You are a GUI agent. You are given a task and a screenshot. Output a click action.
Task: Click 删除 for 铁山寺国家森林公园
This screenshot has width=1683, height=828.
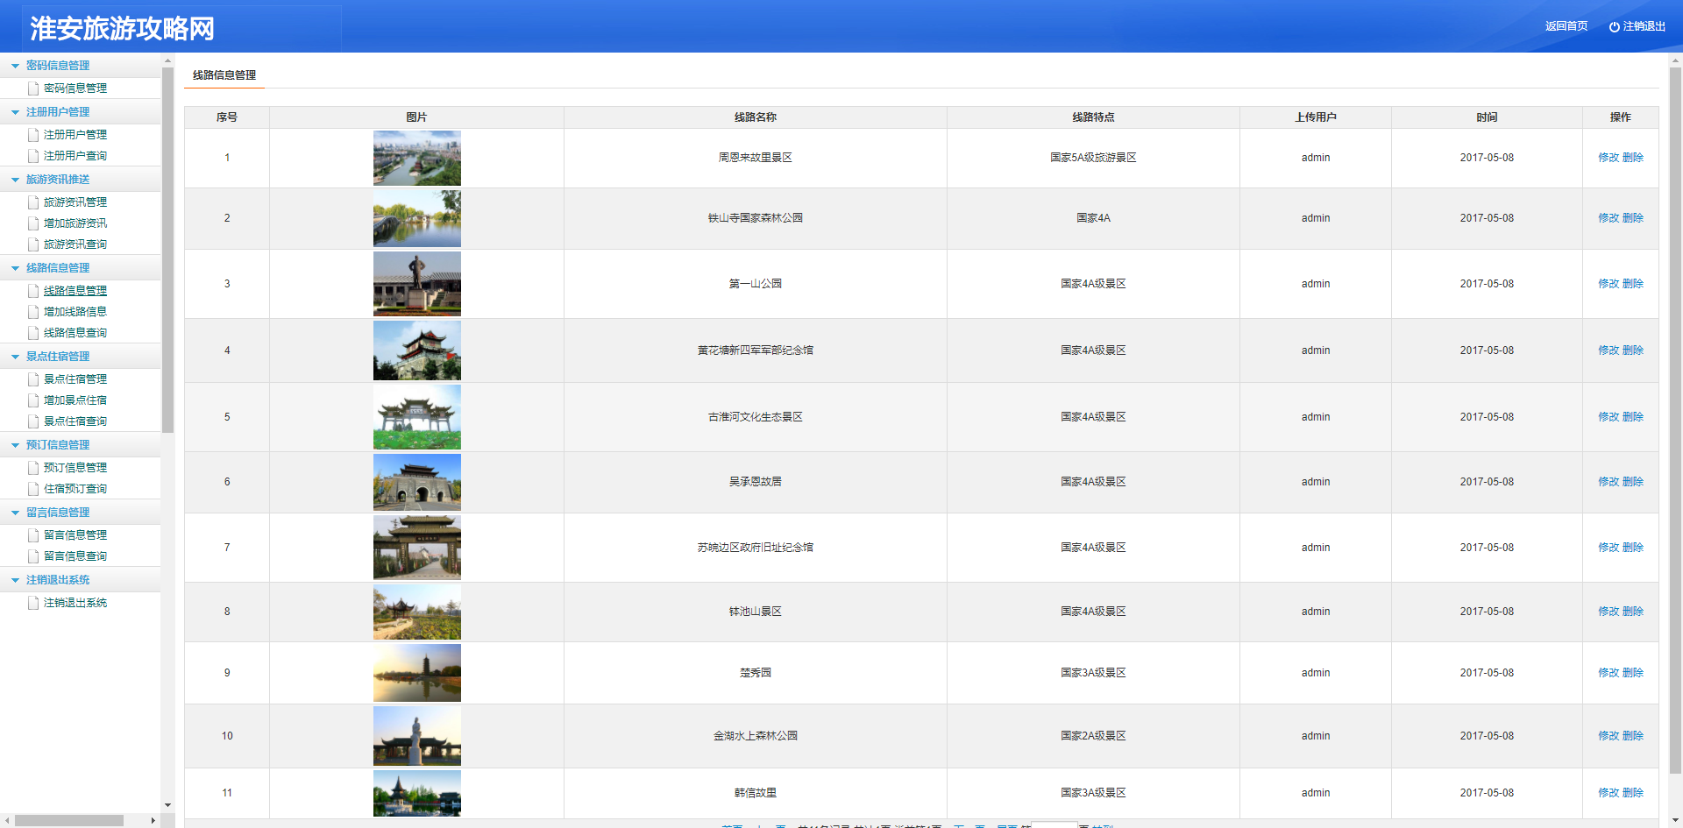[1633, 218]
